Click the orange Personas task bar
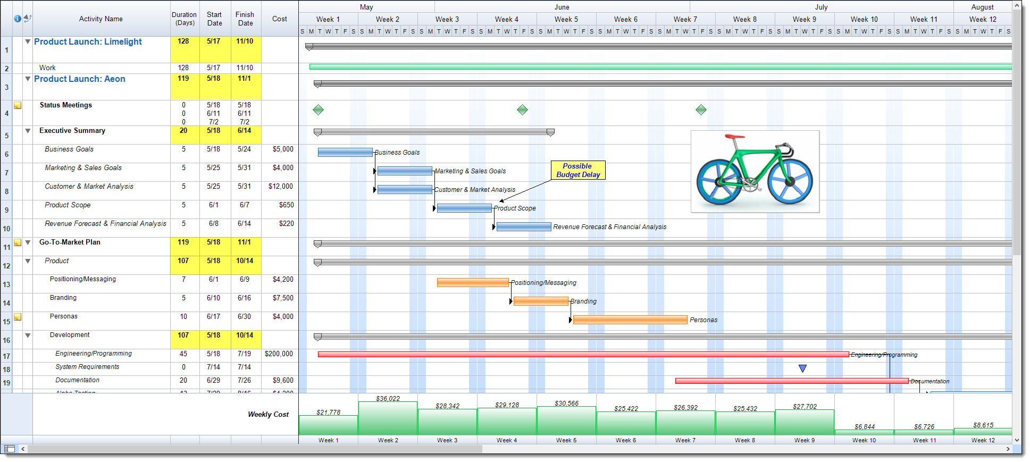This screenshot has width=1030, height=462. pos(630,320)
